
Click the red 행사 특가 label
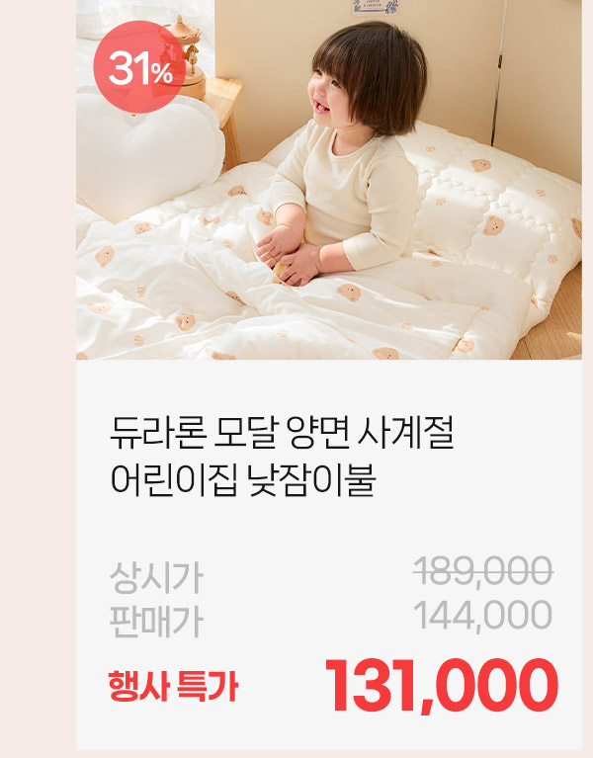tap(174, 686)
